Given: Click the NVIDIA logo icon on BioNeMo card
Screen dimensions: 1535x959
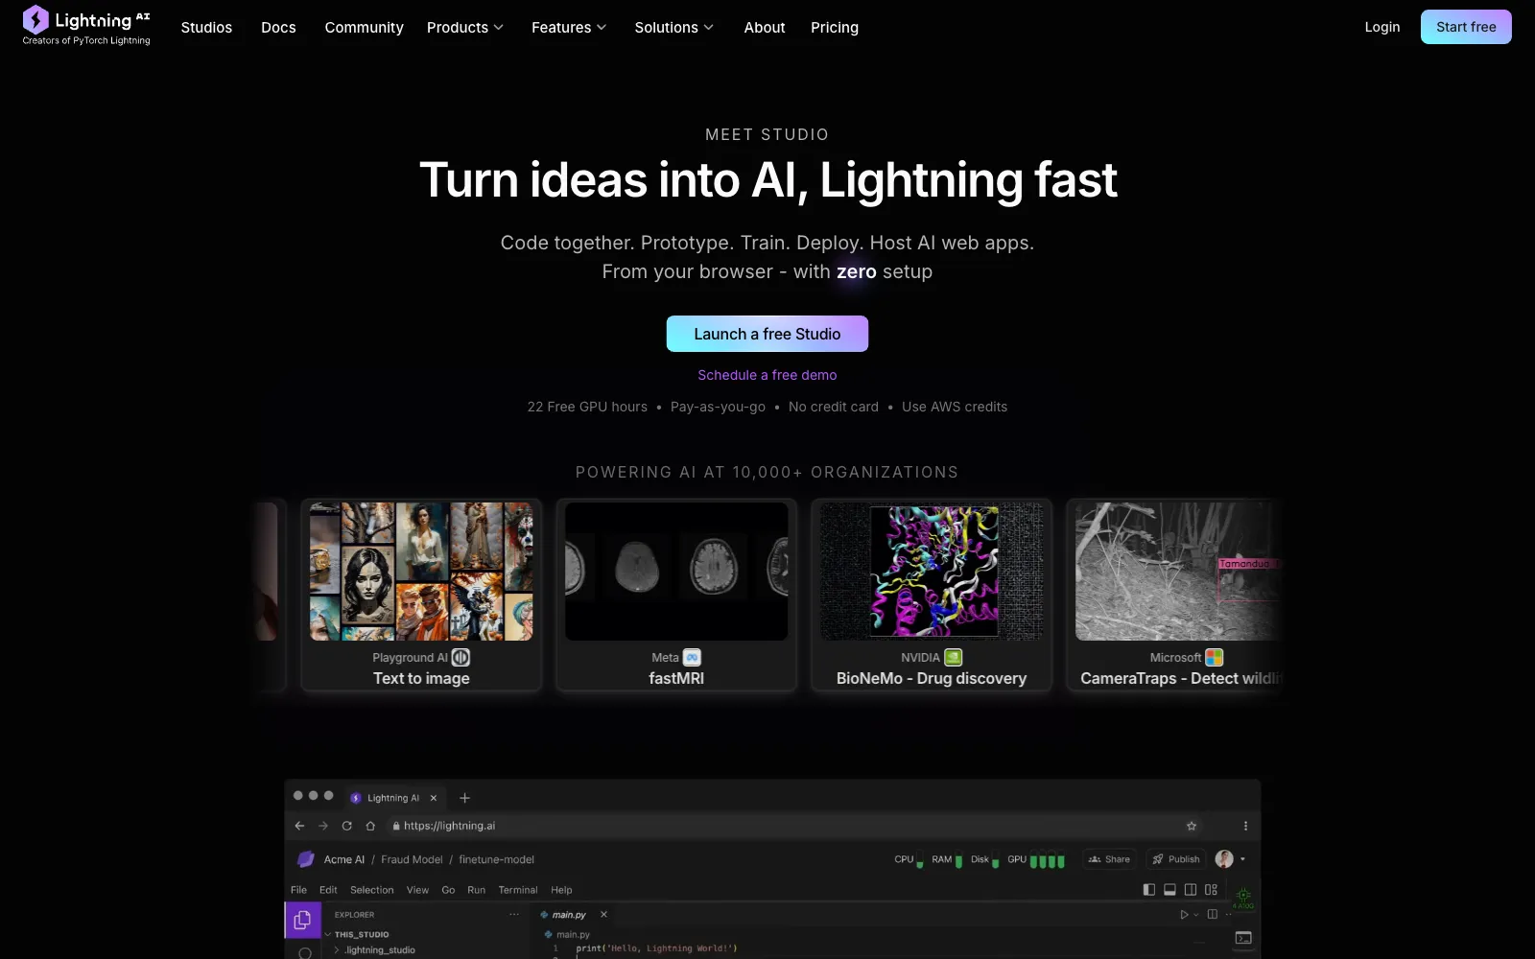Looking at the screenshot, I should pos(953,658).
